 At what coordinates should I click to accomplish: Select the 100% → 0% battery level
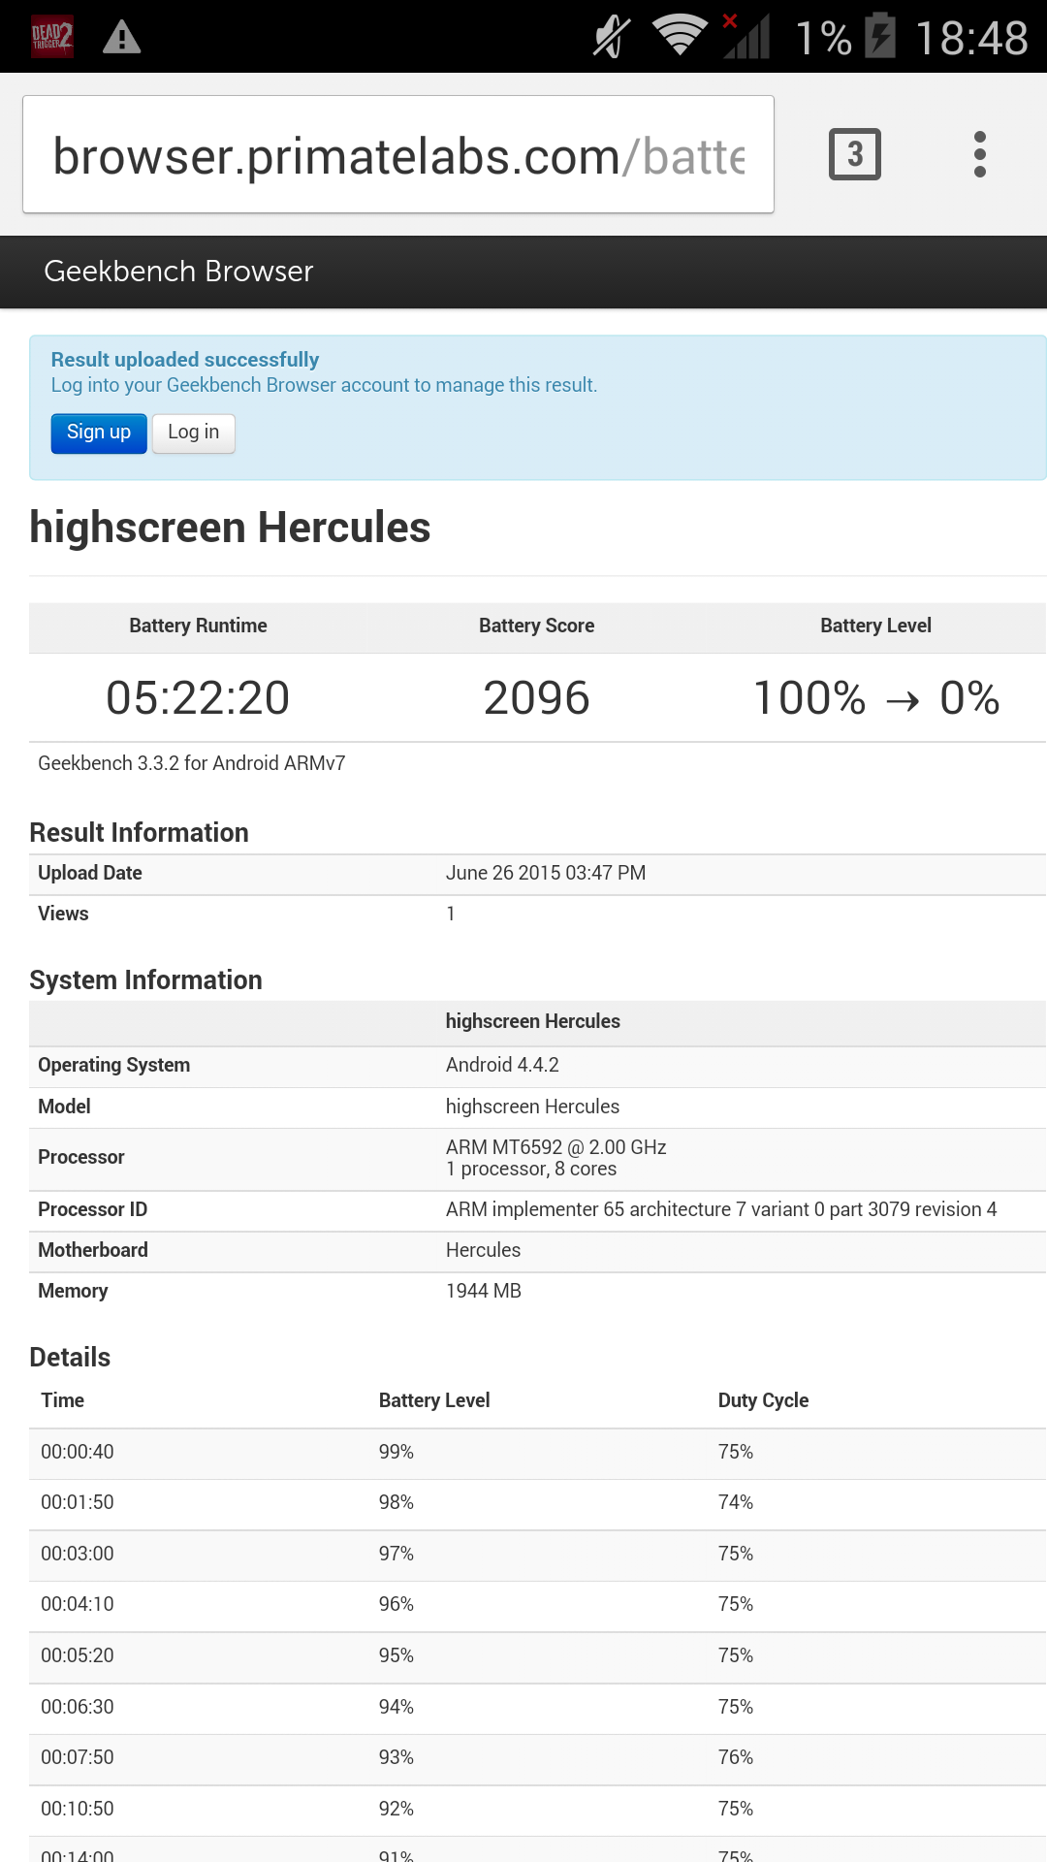876,698
